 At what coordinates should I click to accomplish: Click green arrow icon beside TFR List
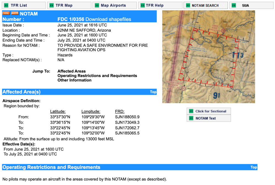tap(6, 5)
